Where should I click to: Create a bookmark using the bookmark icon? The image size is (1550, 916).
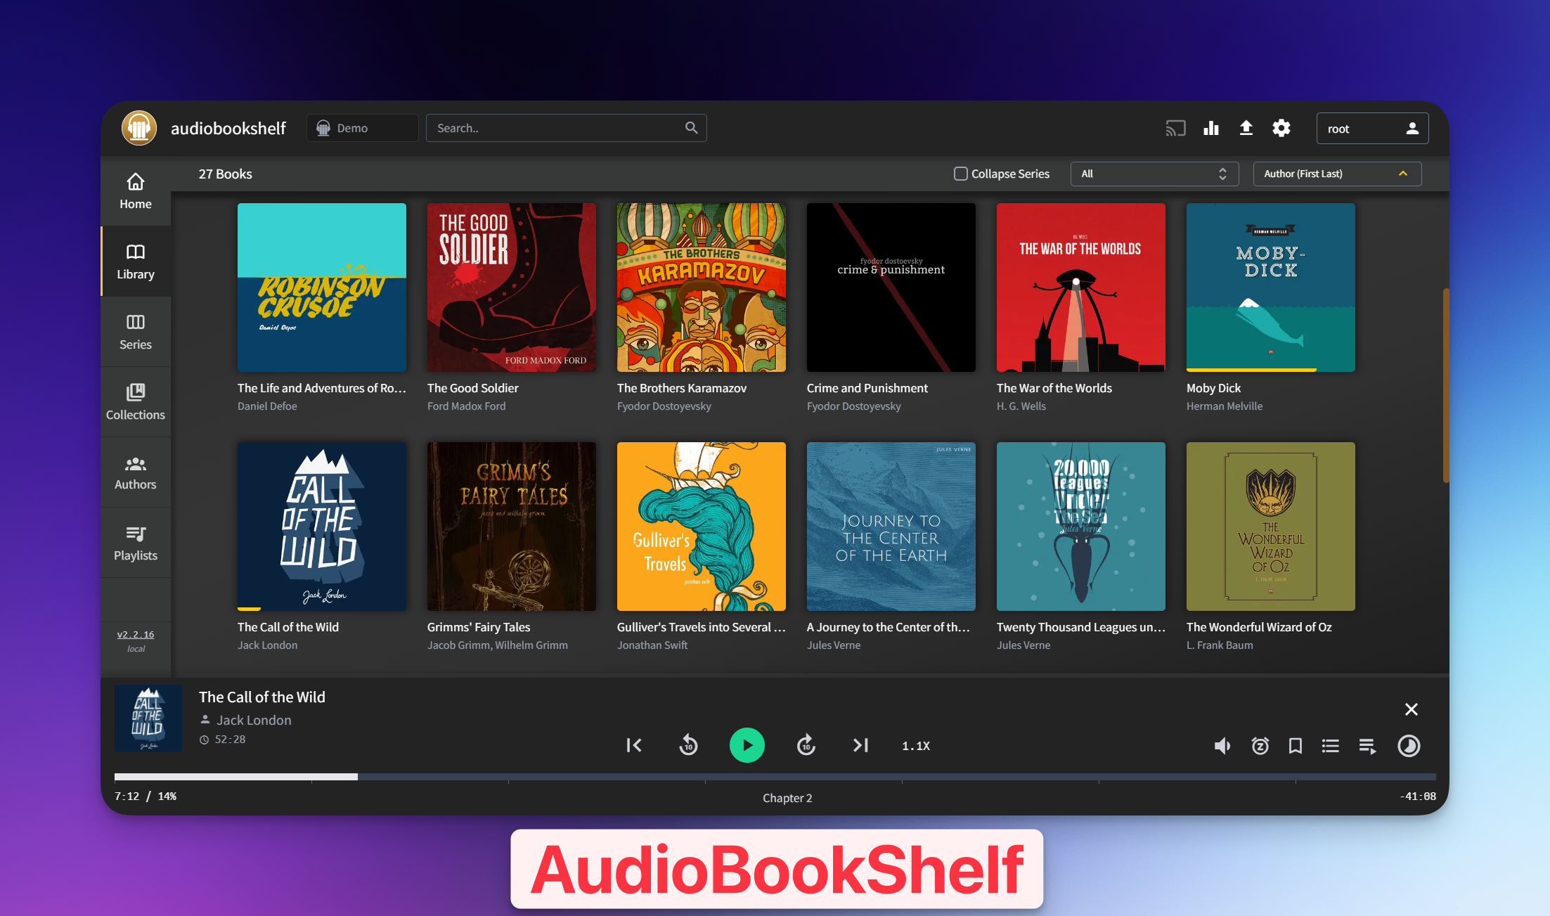coord(1296,745)
